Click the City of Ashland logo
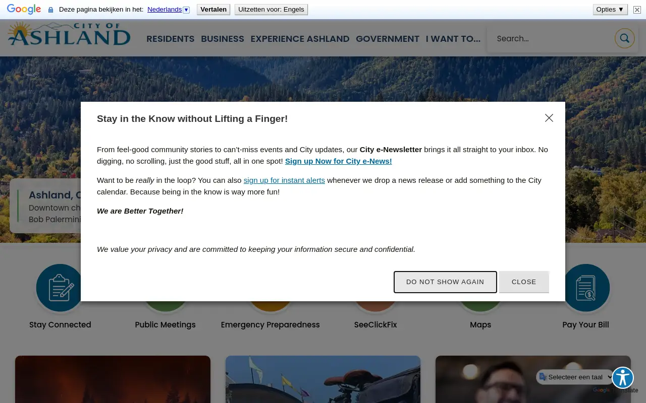 pyautogui.click(x=69, y=34)
